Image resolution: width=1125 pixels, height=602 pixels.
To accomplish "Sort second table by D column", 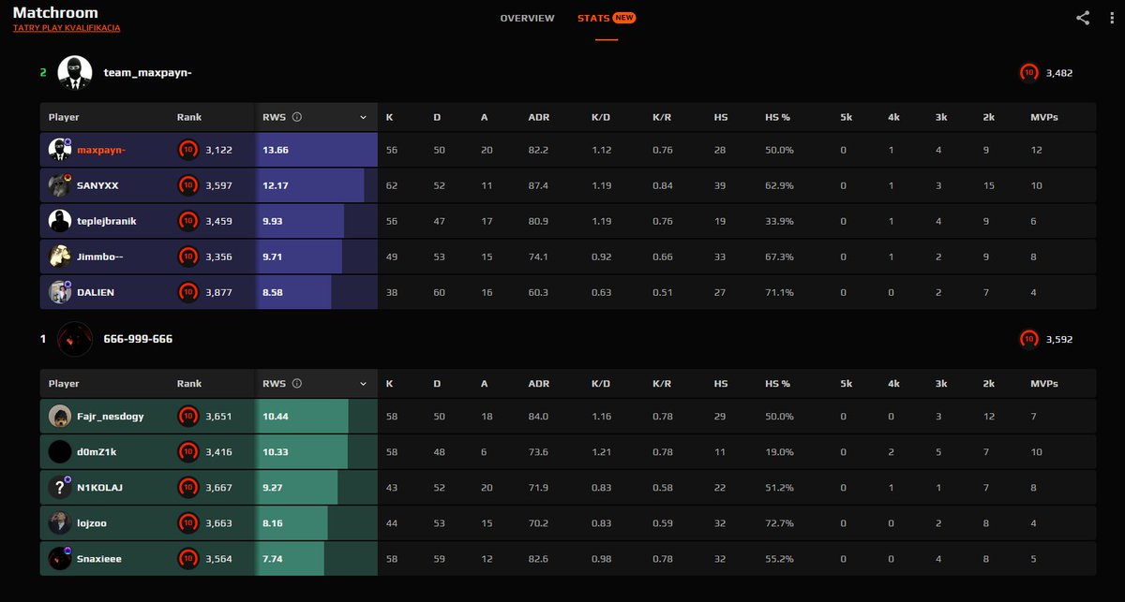I will [437, 383].
